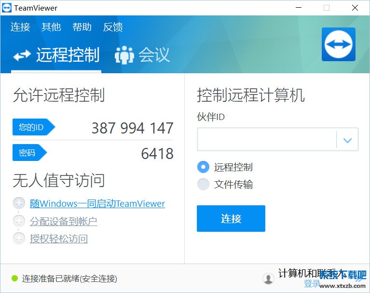Open the 帮助 menu

(82, 27)
